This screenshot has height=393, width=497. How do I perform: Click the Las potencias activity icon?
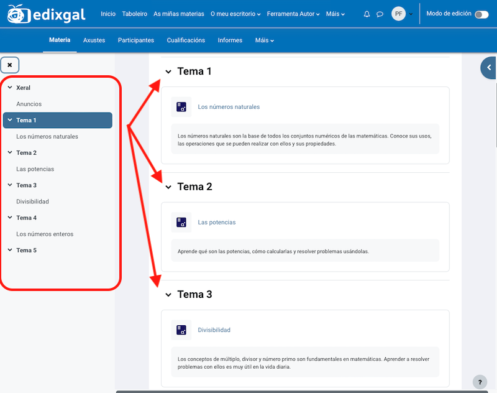pyautogui.click(x=181, y=222)
